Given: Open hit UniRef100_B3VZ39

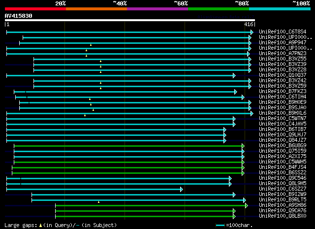Looking at the screenshot, I should tap(283, 65).
